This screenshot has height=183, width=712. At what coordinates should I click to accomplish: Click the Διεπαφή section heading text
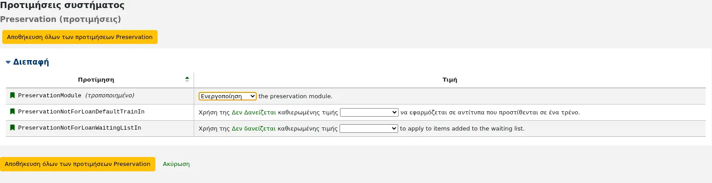[x=31, y=62]
